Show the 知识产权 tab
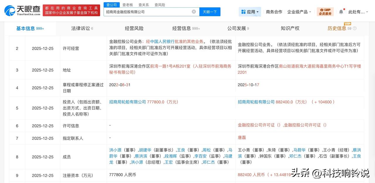The height and width of the screenshot is (183, 375). tap(290, 28)
